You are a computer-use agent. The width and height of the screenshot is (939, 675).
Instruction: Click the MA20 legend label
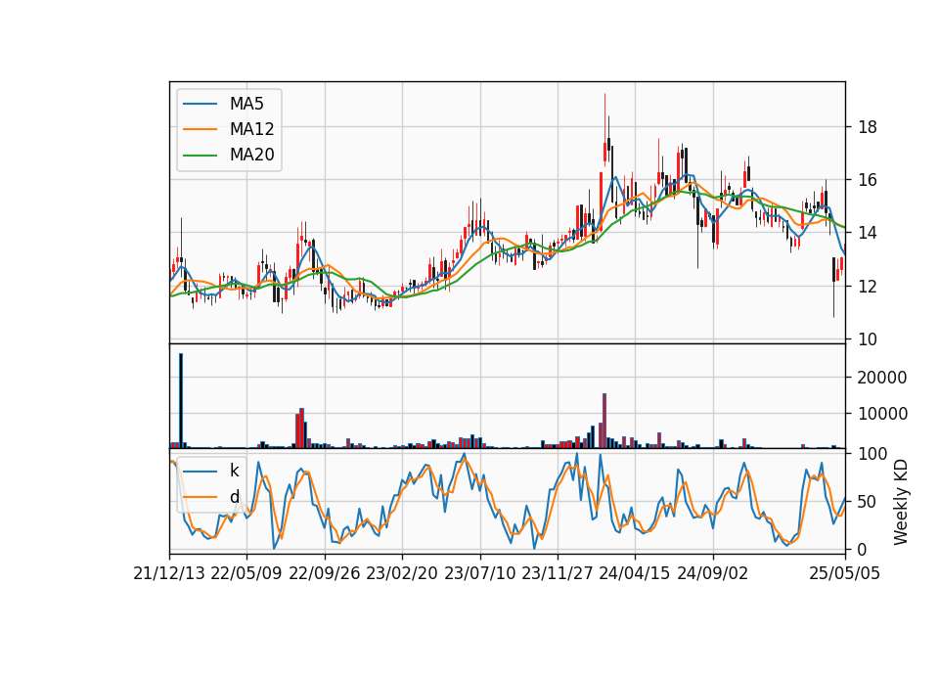(251, 156)
